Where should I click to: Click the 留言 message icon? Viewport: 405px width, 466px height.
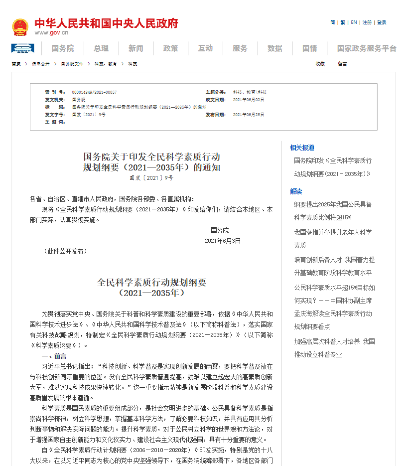tap(341, 64)
